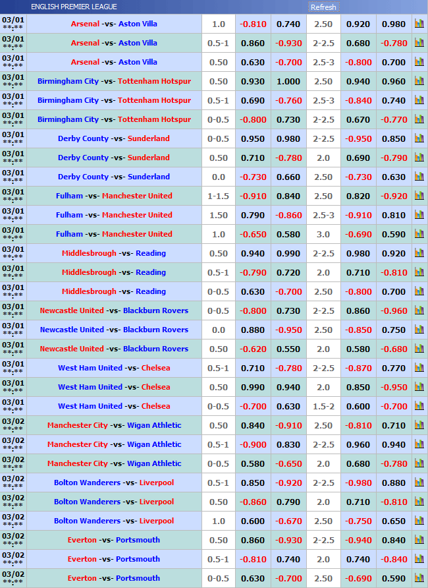The width and height of the screenshot is (428, 588).
Task: Open chart icon for Everton 0.50 handicap row
Action: pos(419,540)
